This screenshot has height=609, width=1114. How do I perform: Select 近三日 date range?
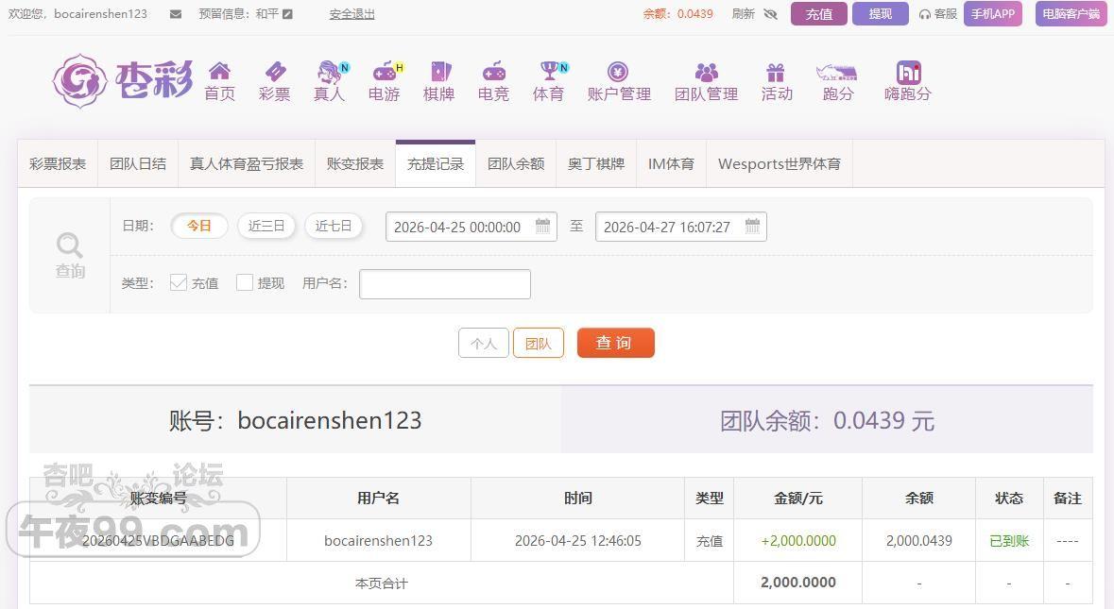(266, 226)
